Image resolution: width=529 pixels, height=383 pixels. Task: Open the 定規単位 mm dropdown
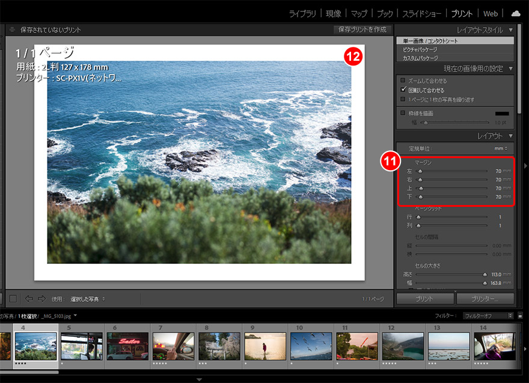[500, 149]
